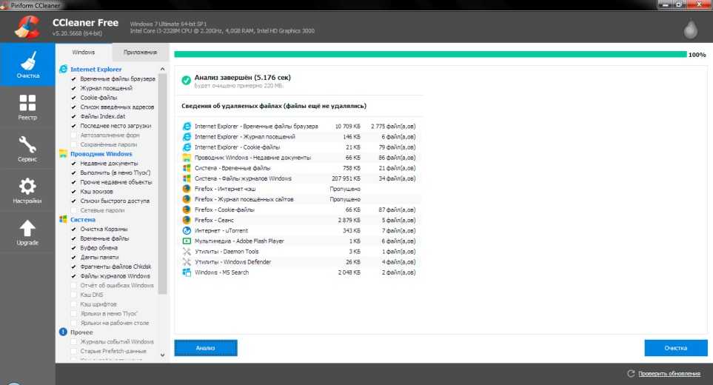Image resolution: width=713 pixels, height=385 pixels.
Task: Click the scrollbar down arrow in options list
Action: tap(163, 355)
